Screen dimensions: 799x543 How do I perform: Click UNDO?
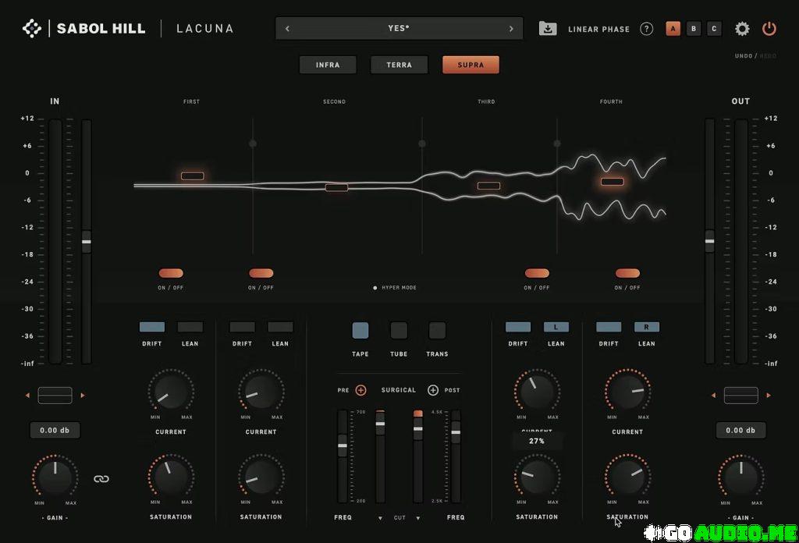tap(744, 56)
